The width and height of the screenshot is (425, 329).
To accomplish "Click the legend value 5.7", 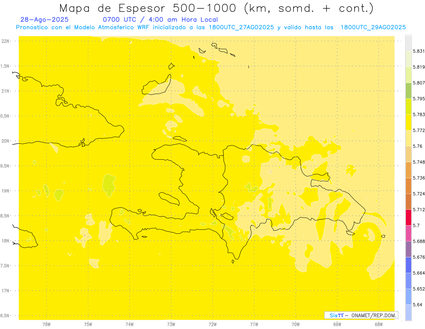I will (416, 225).
